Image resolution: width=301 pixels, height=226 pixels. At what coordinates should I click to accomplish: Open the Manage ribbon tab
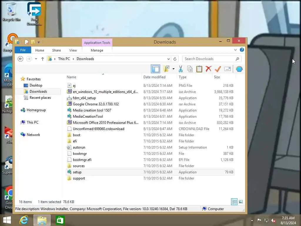pyautogui.click(x=97, y=50)
